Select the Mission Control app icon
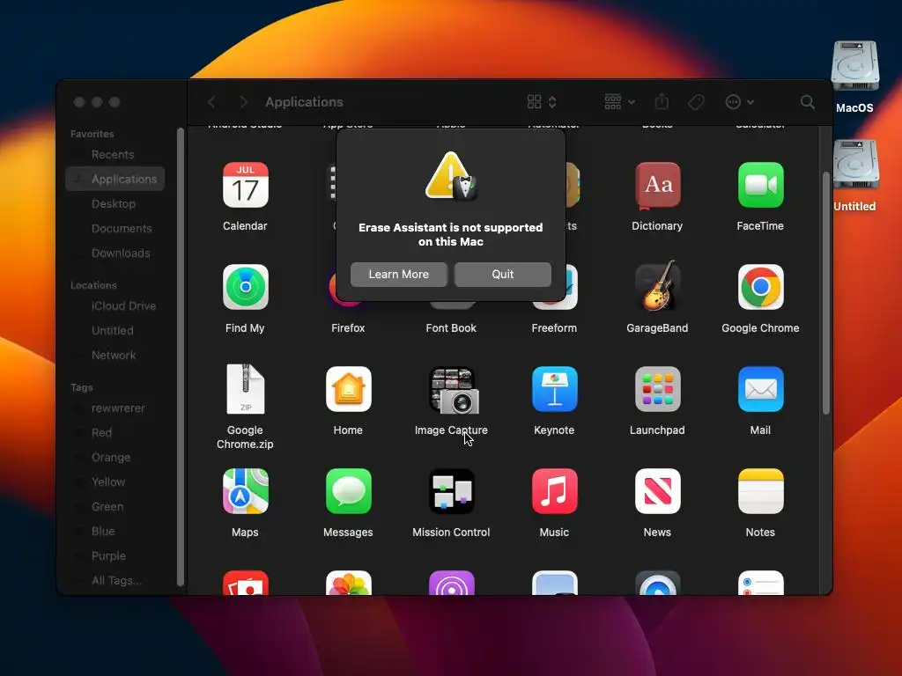The height and width of the screenshot is (676, 902). coord(452,491)
